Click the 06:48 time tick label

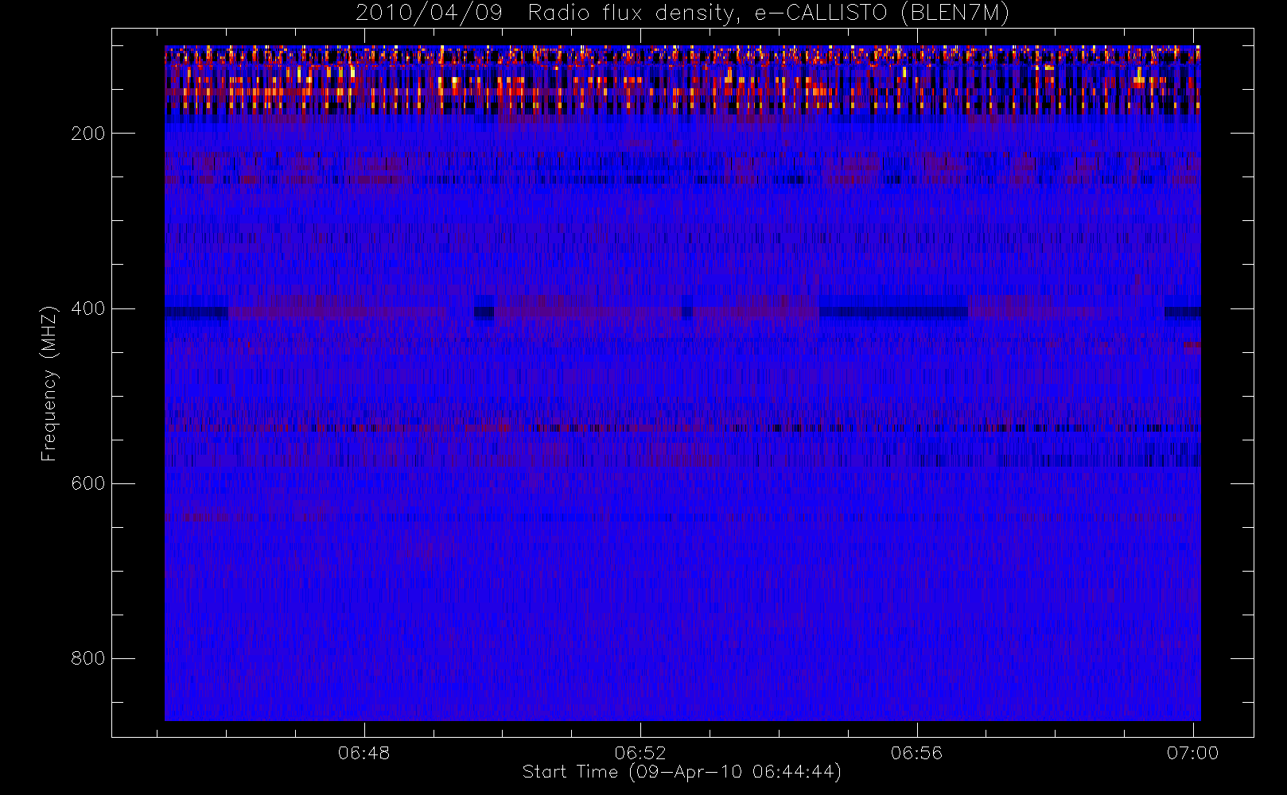pos(364,753)
